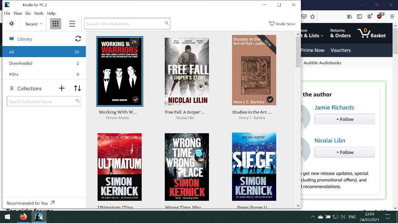Open Prime Now in browser navigation
This screenshot has width=398, height=223.
pos(312,50)
